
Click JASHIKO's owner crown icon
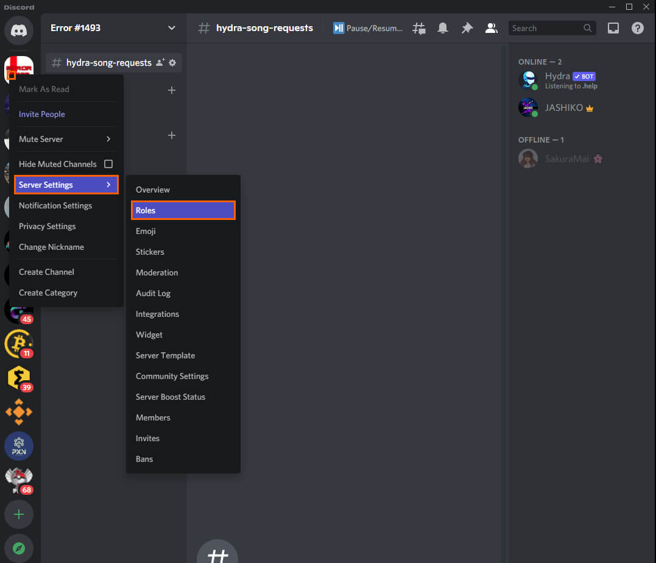pos(590,108)
